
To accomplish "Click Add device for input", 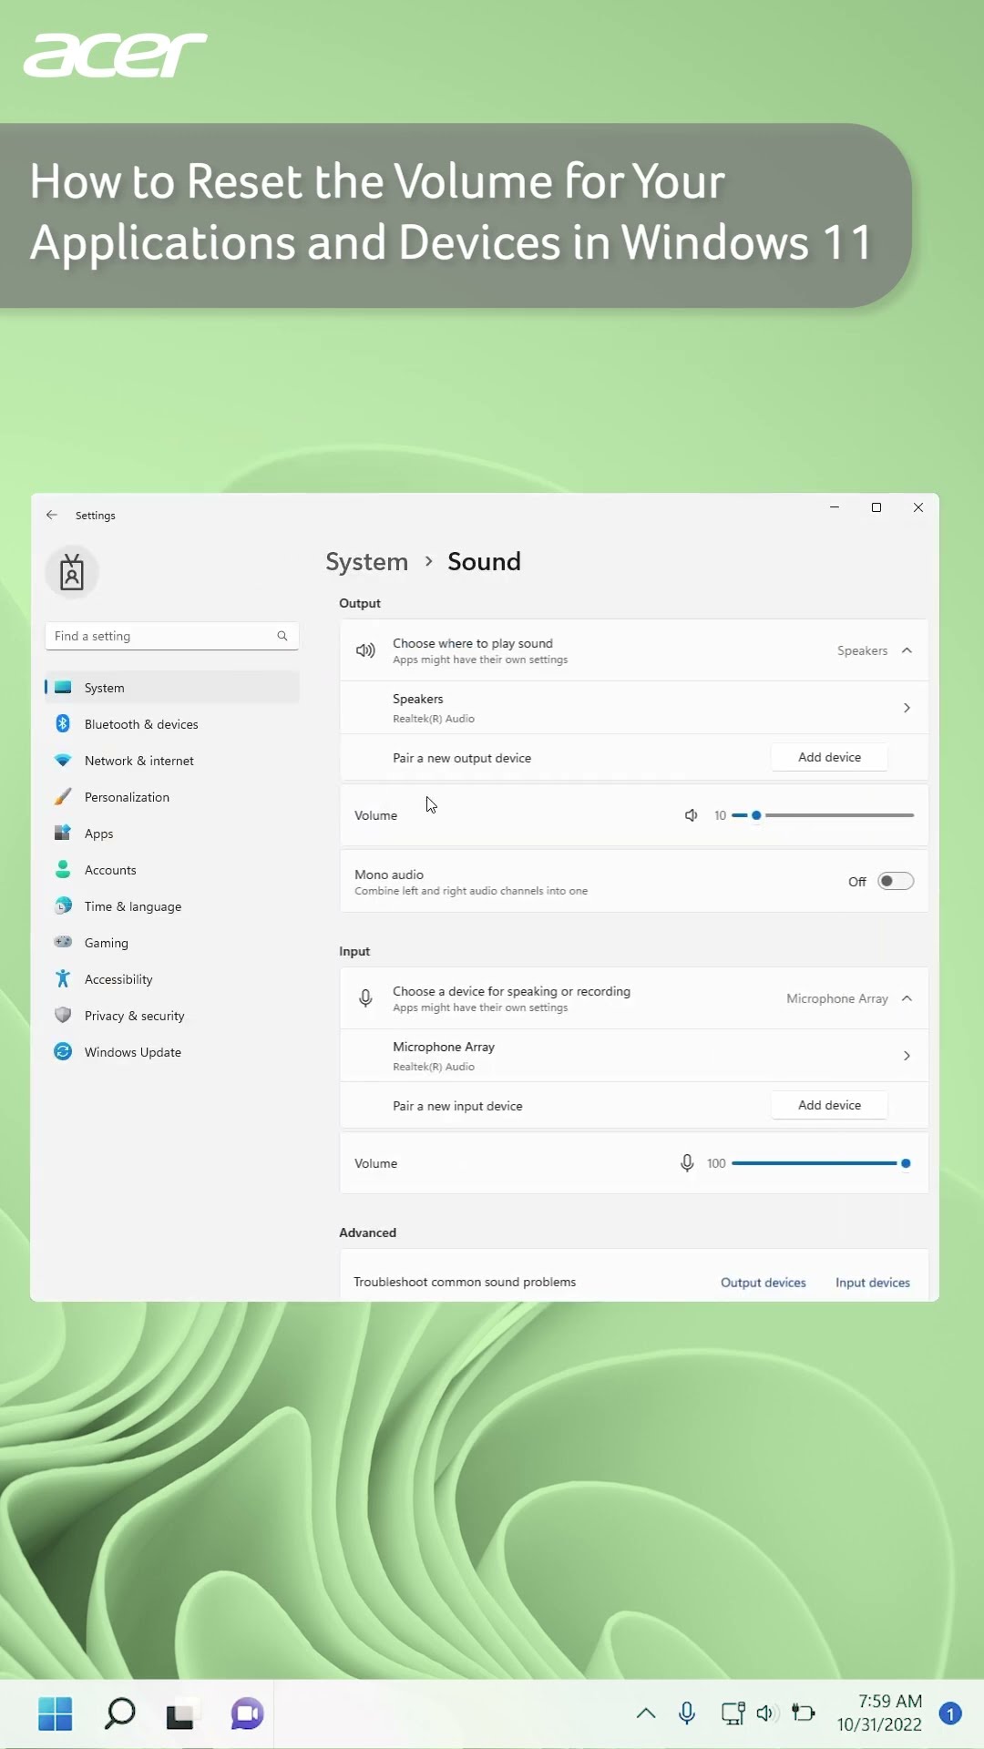I will tap(829, 1105).
